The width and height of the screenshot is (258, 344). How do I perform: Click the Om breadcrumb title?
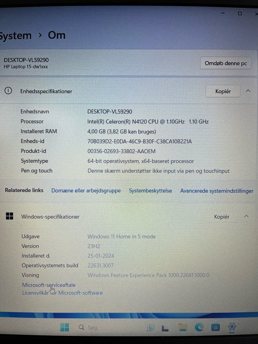coord(56,35)
